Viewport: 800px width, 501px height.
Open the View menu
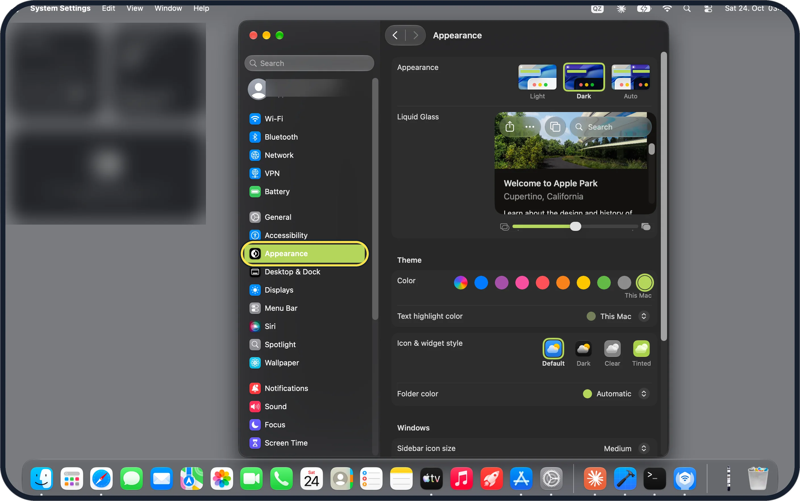(x=134, y=8)
